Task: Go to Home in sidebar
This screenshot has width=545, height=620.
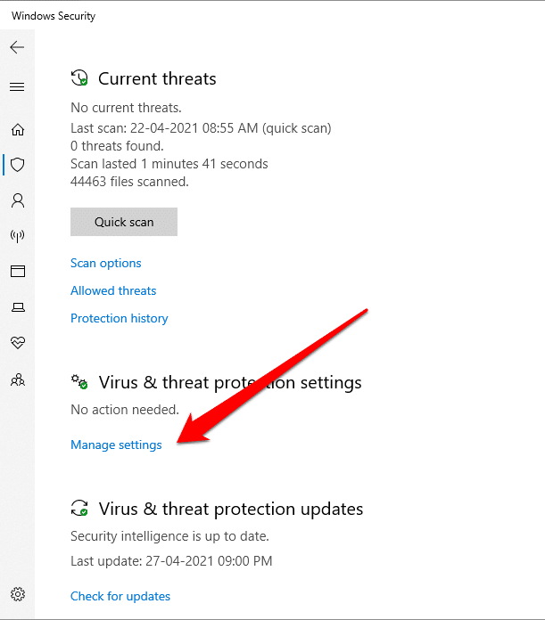Action: pyautogui.click(x=17, y=130)
